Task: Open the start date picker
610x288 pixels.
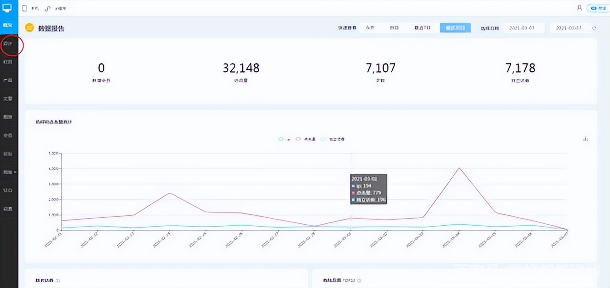Action: click(x=523, y=28)
